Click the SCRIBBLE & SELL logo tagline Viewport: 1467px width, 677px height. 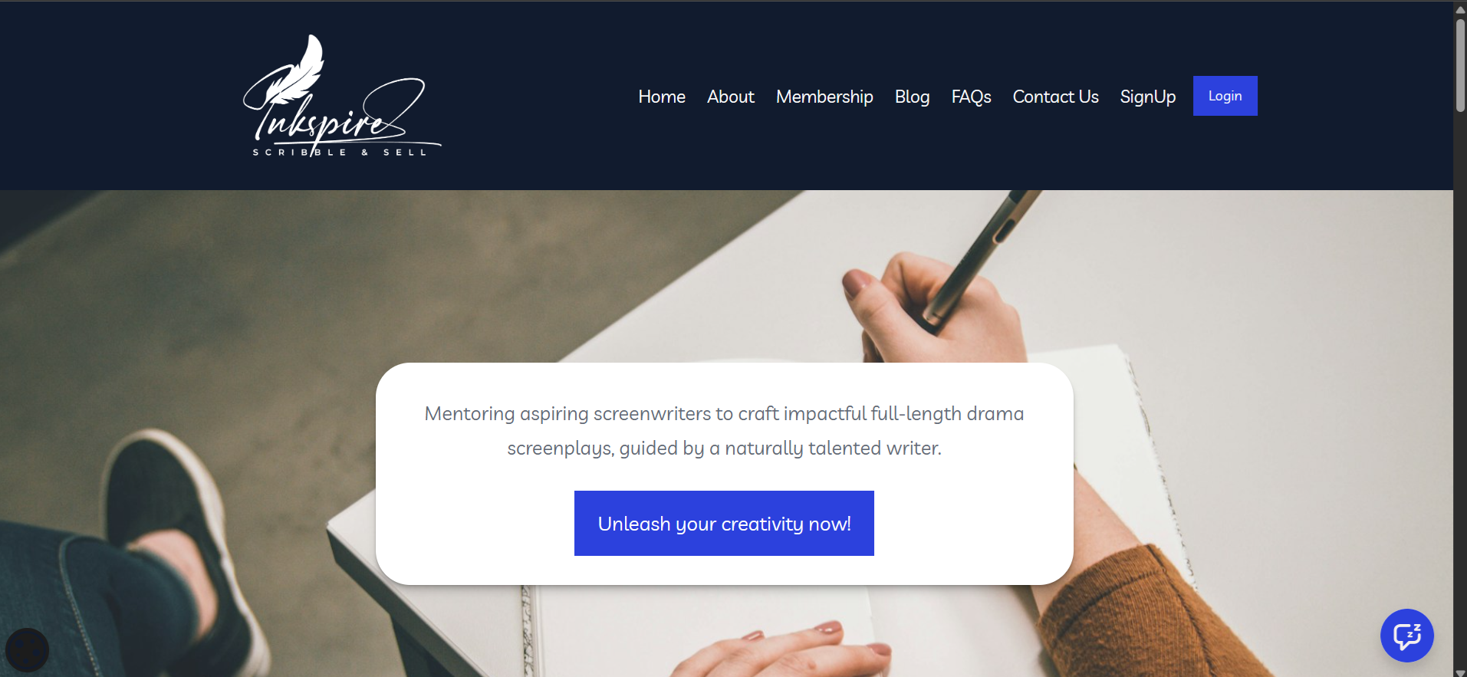tap(340, 153)
